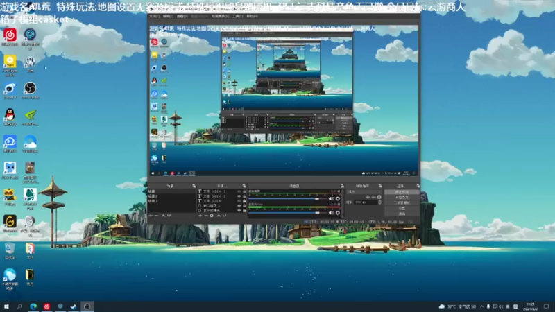Click the transition duration input field

(366, 202)
